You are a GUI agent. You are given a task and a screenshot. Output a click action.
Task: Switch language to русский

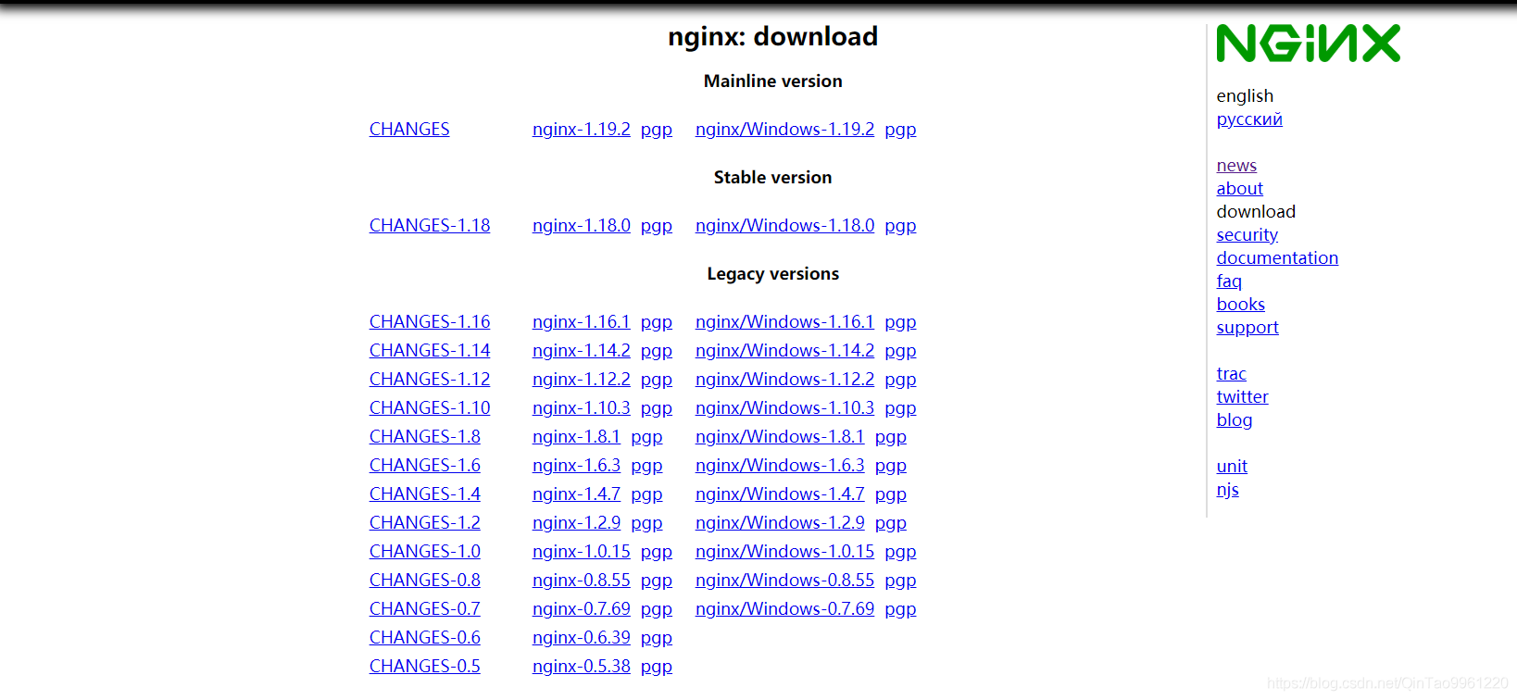[x=1249, y=119]
